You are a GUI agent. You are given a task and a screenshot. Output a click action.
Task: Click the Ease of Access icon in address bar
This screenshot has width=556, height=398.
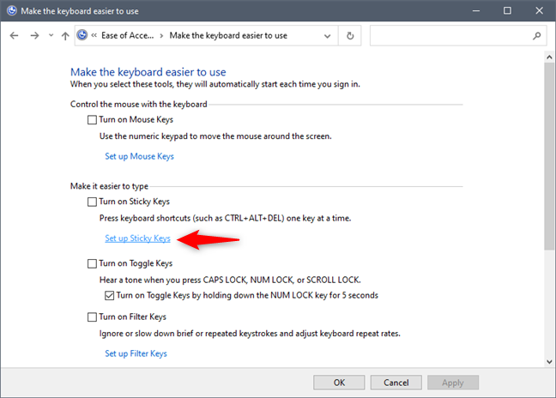(x=82, y=35)
